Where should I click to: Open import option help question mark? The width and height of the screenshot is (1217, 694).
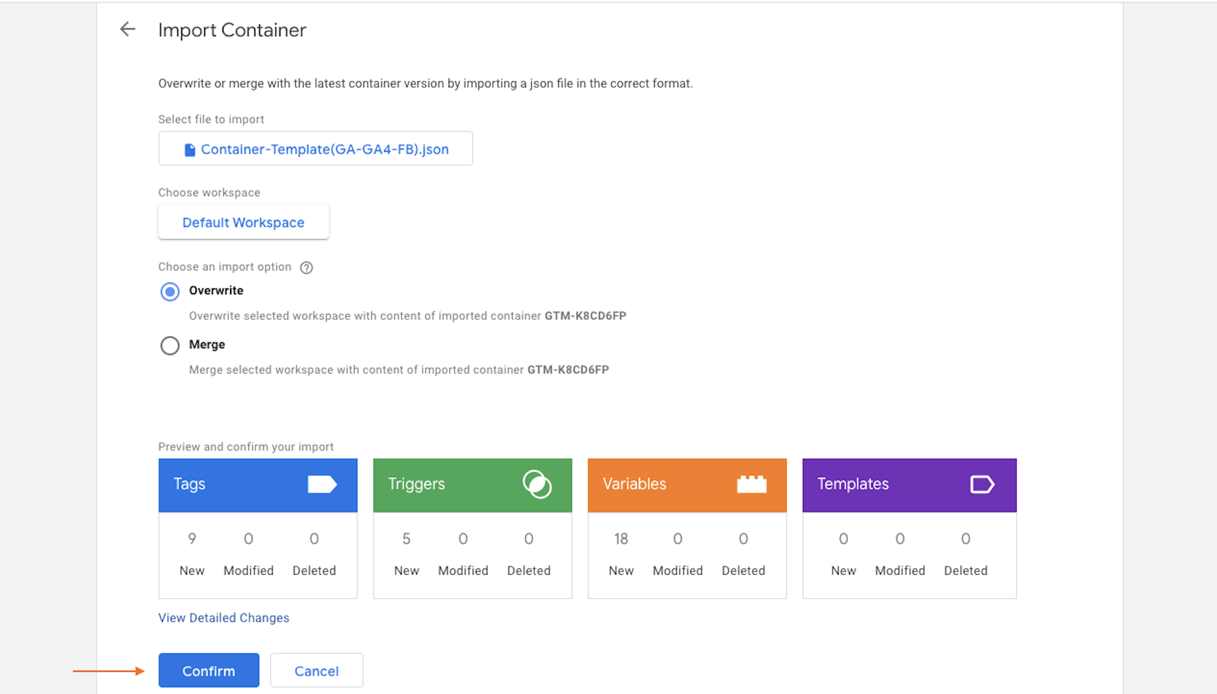[x=307, y=268]
